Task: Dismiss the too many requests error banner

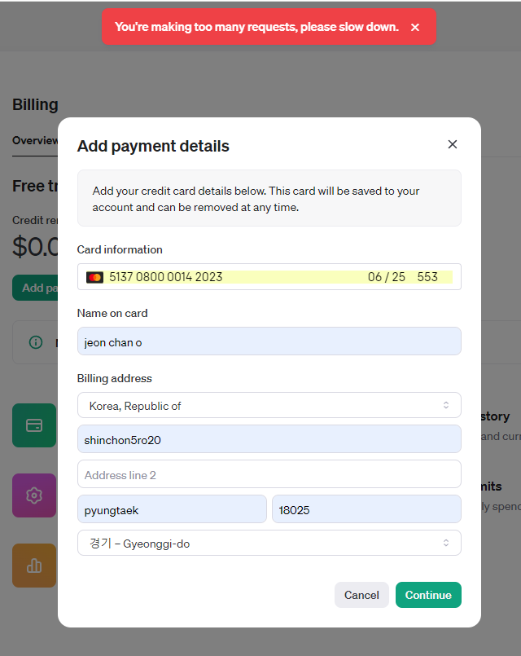Action: 414,27
